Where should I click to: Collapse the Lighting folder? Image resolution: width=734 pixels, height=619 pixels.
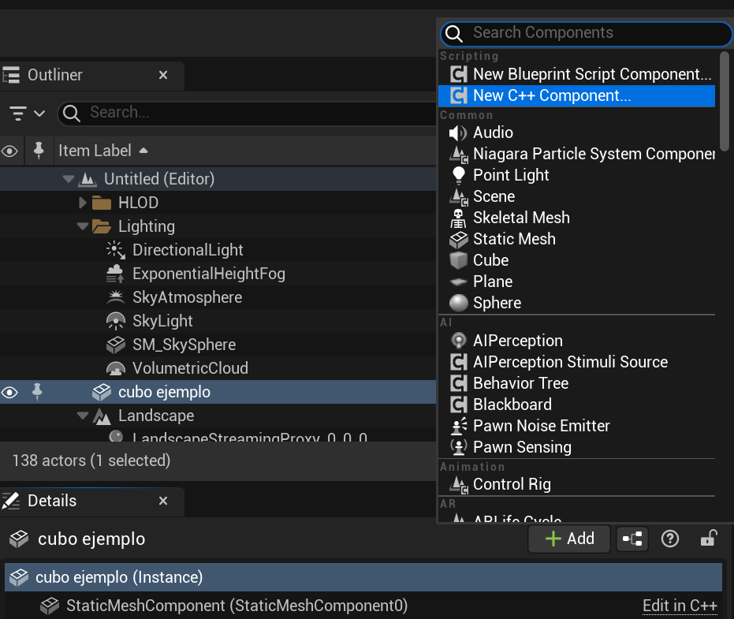click(83, 226)
